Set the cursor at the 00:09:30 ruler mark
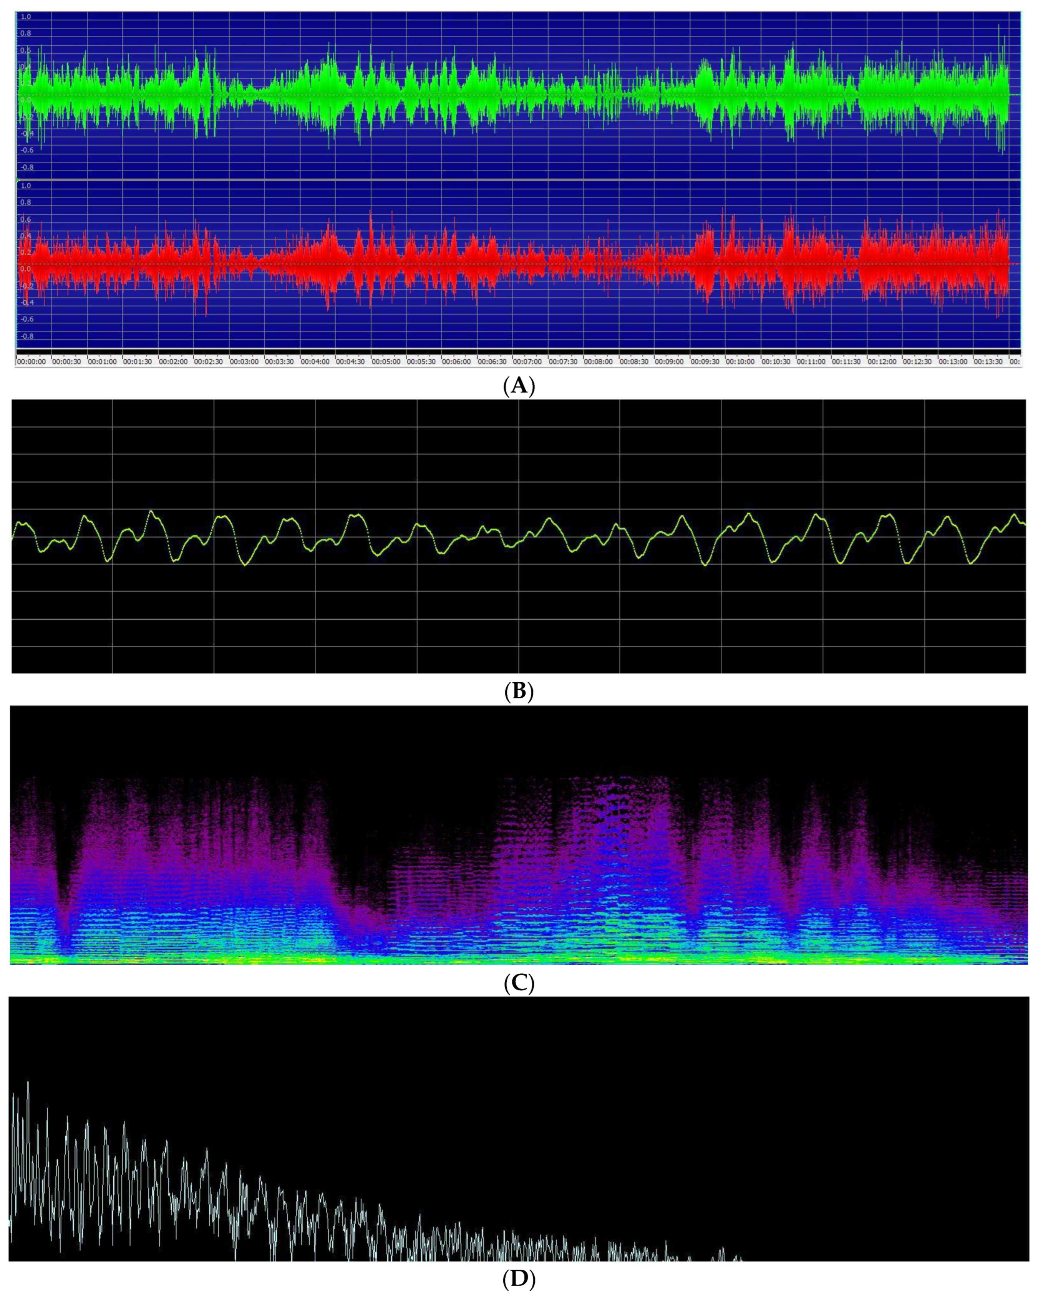The width and height of the screenshot is (1043, 1300). 706,362
